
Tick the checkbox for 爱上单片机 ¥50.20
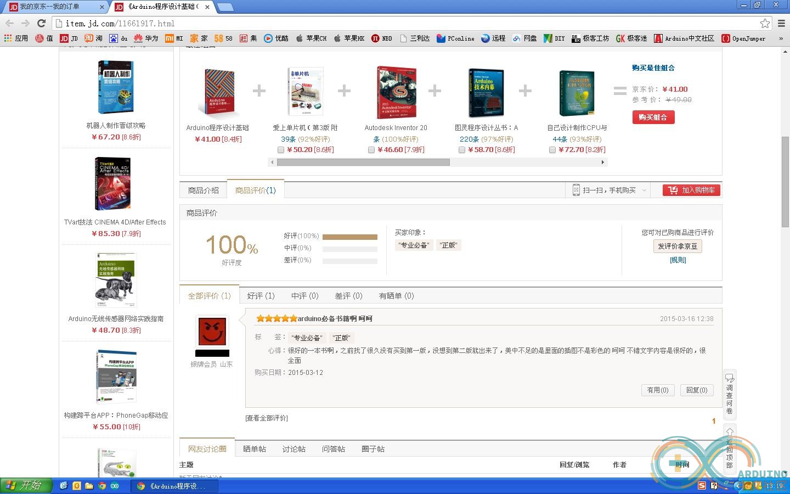(281, 150)
